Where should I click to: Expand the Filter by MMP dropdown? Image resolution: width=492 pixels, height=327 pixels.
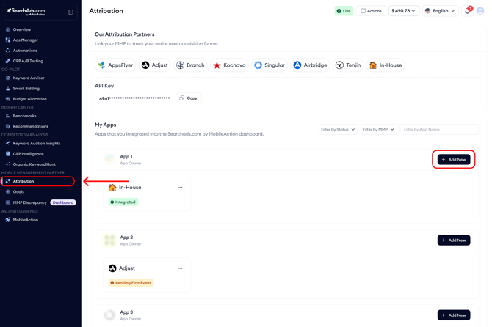point(378,130)
